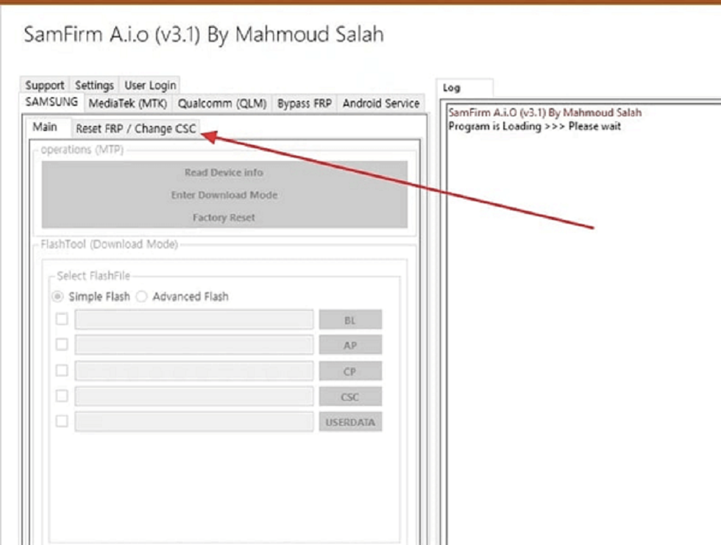This screenshot has width=721, height=545.
Task: Check the box in the USERDATA row
Action: 62,421
